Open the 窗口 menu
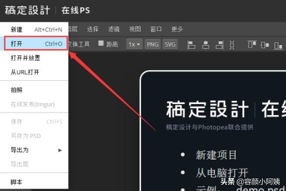This screenshot has height=191, width=286. [156, 29]
